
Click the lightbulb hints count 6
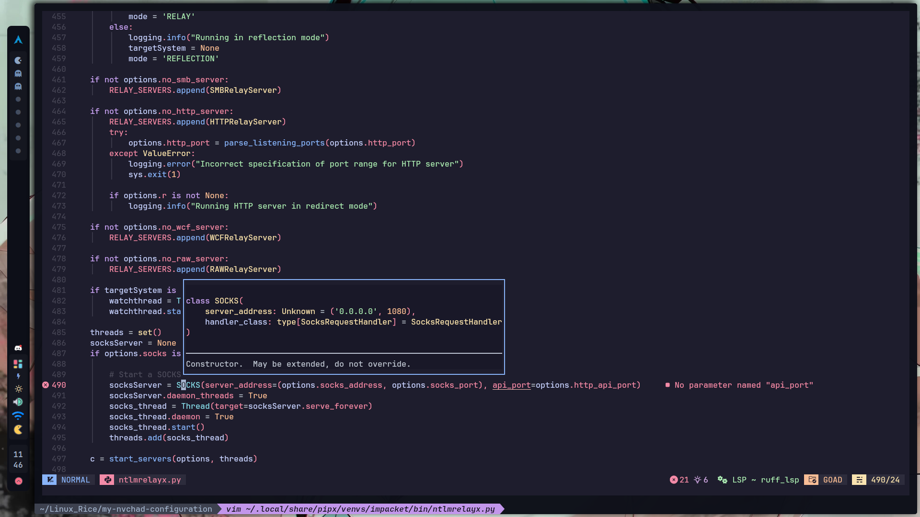[x=701, y=480]
